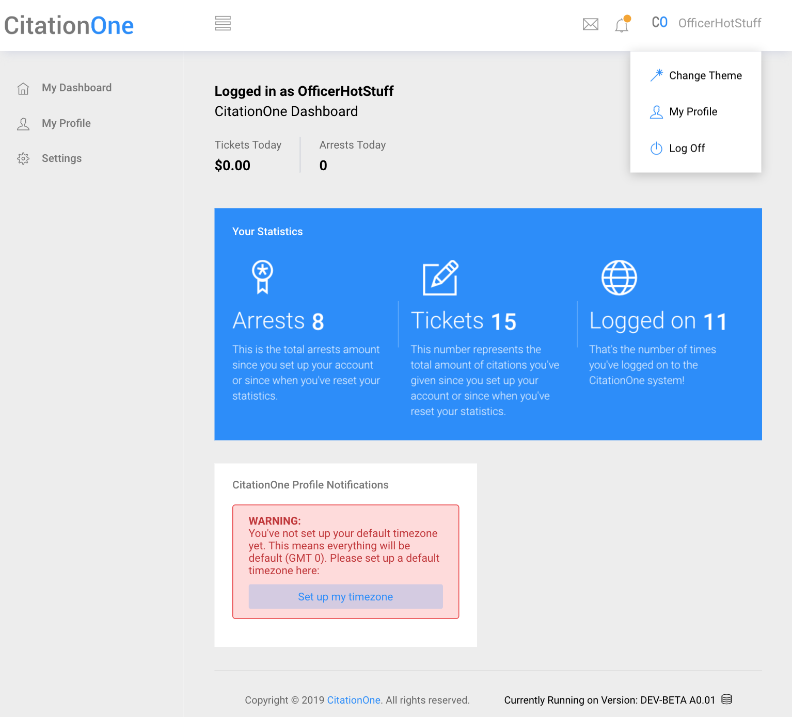Click CitationOne Profile Notifications title
Screen dimensions: 792x717
[x=310, y=485]
